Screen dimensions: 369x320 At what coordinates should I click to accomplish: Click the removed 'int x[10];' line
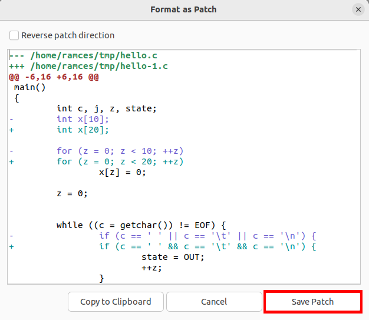pyautogui.click(x=83, y=119)
